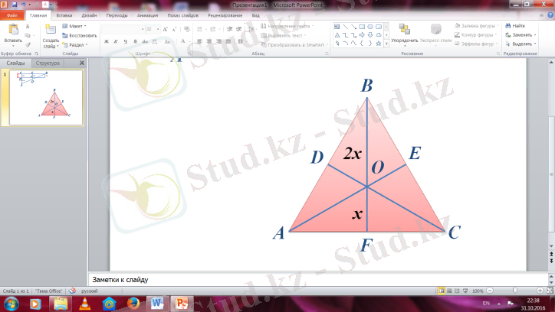The height and width of the screenshot is (312, 555).
Task: Click the Save icon in quick access toolbar
Action: click(15, 5)
